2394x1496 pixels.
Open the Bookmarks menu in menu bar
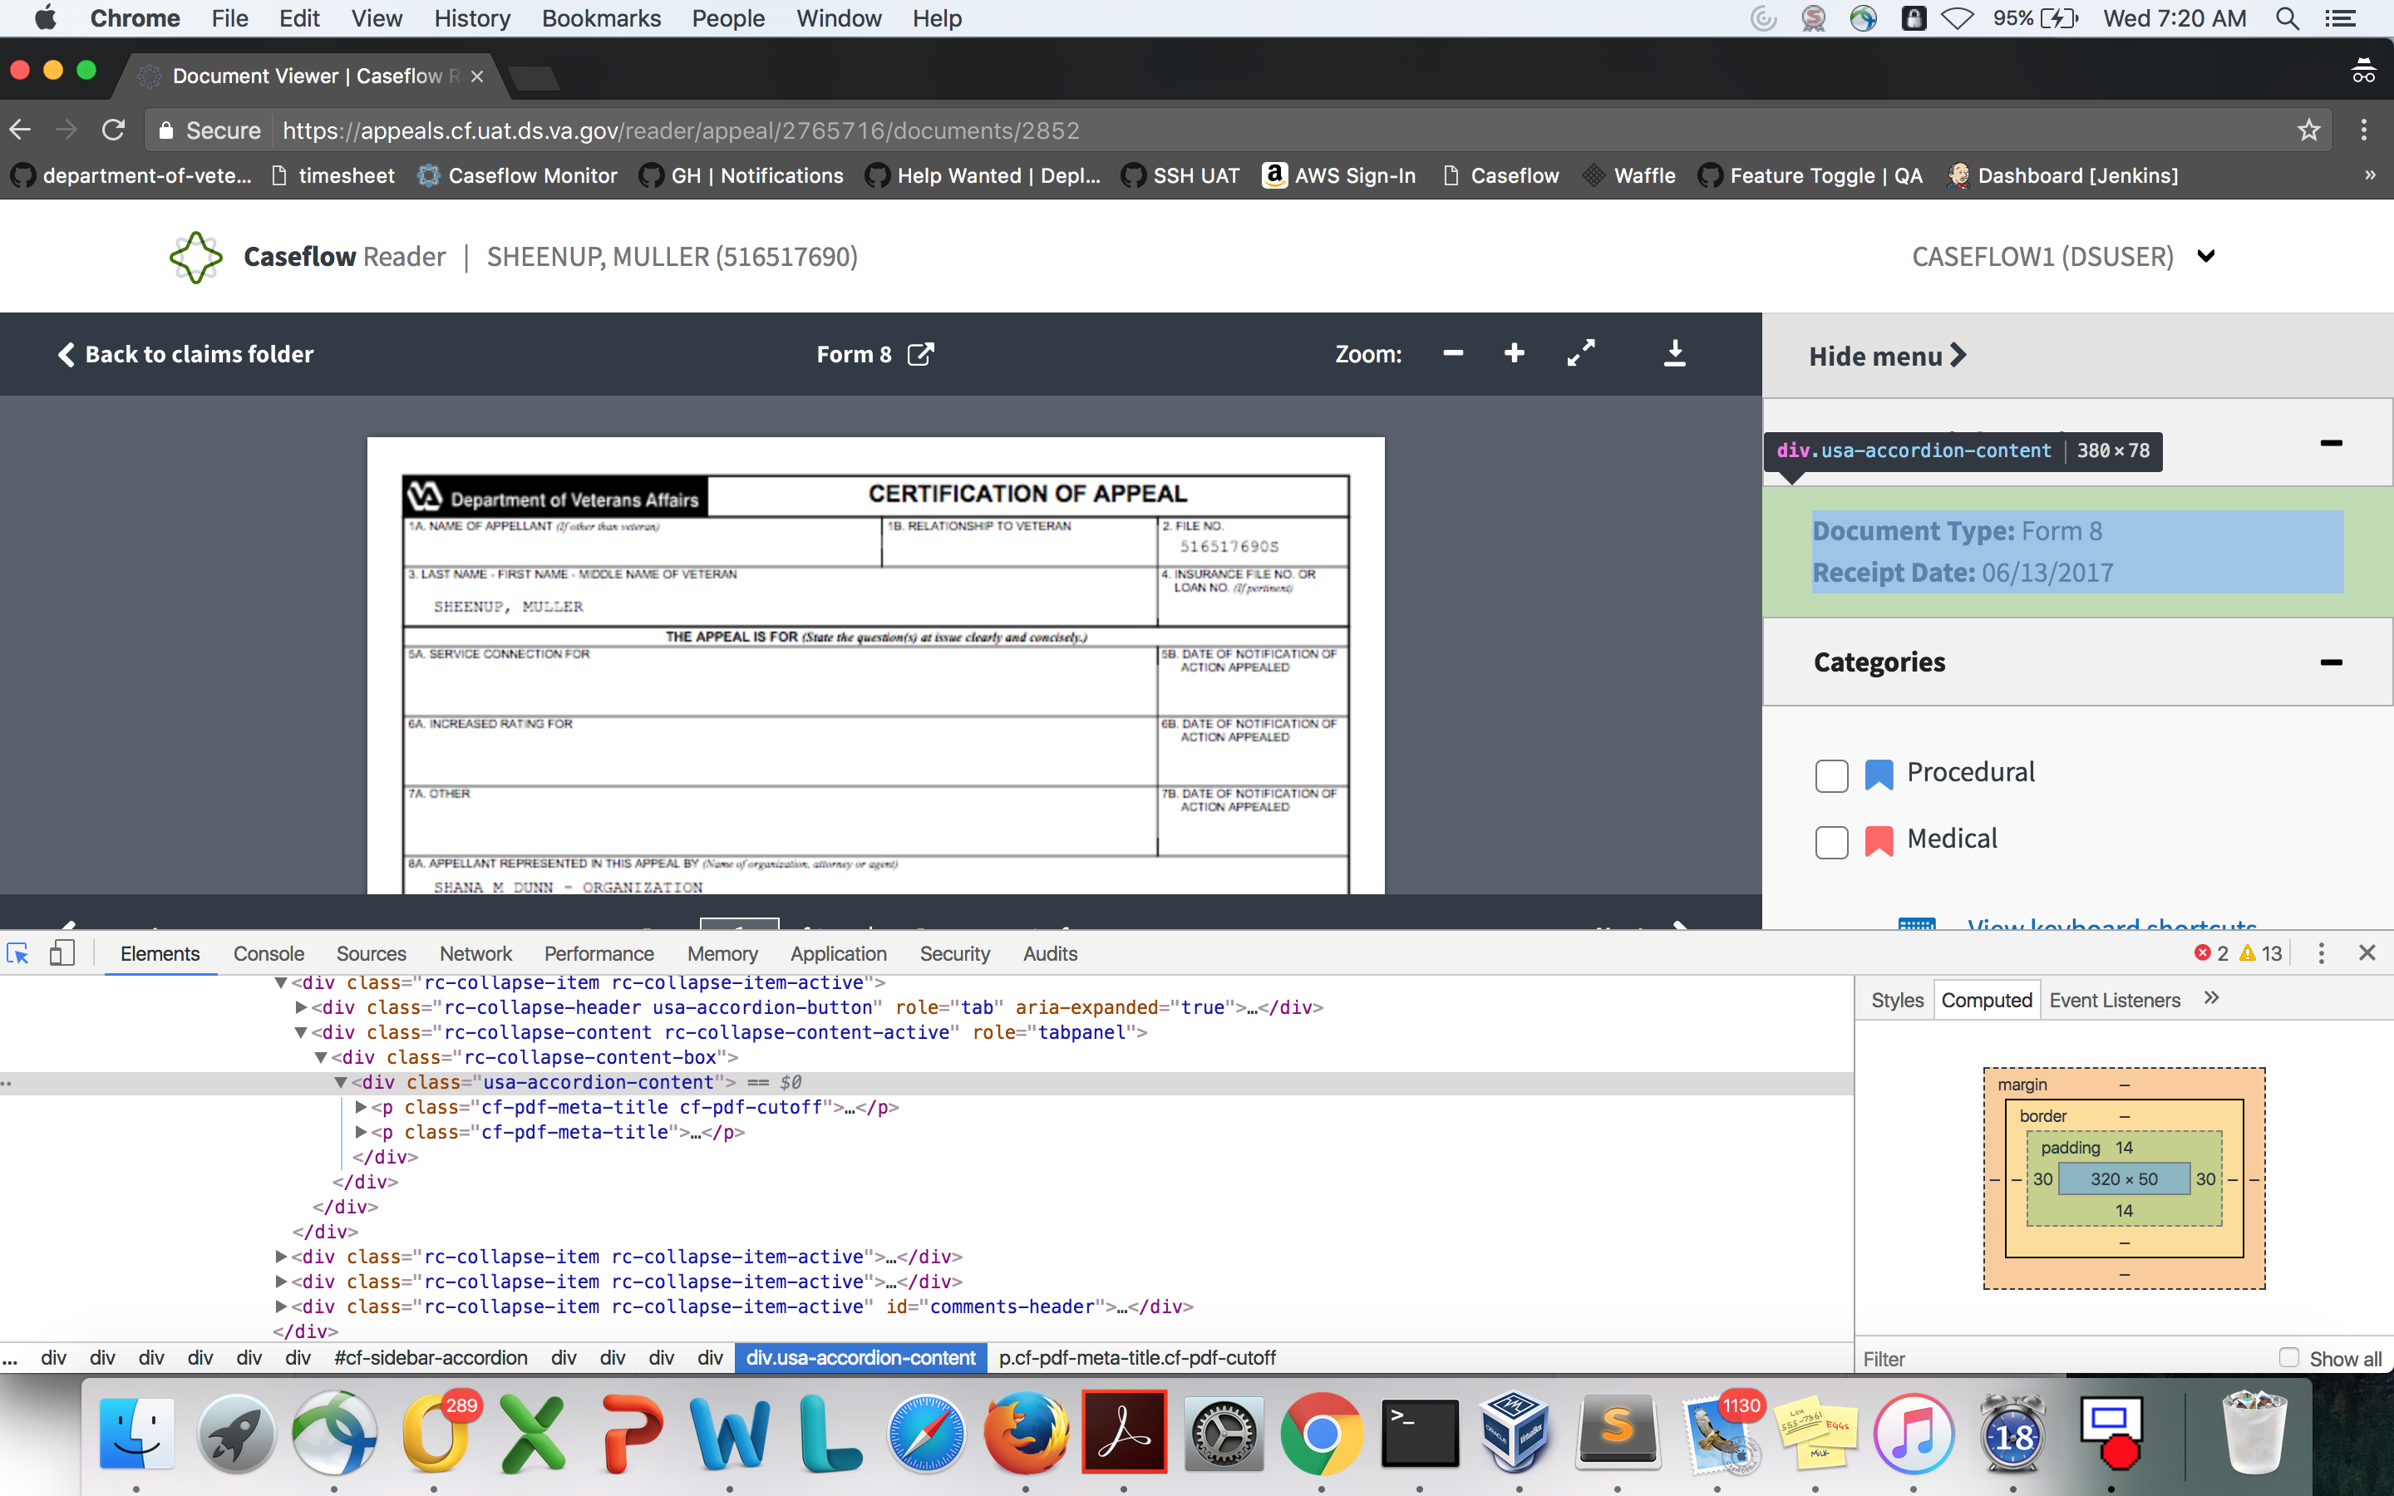600,17
